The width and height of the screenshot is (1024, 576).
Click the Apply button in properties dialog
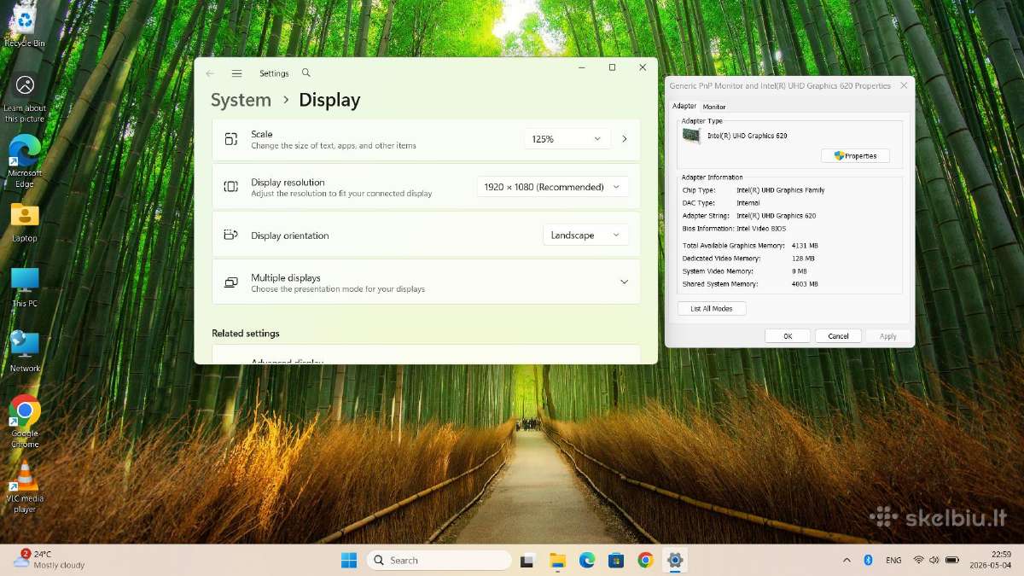tap(887, 336)
